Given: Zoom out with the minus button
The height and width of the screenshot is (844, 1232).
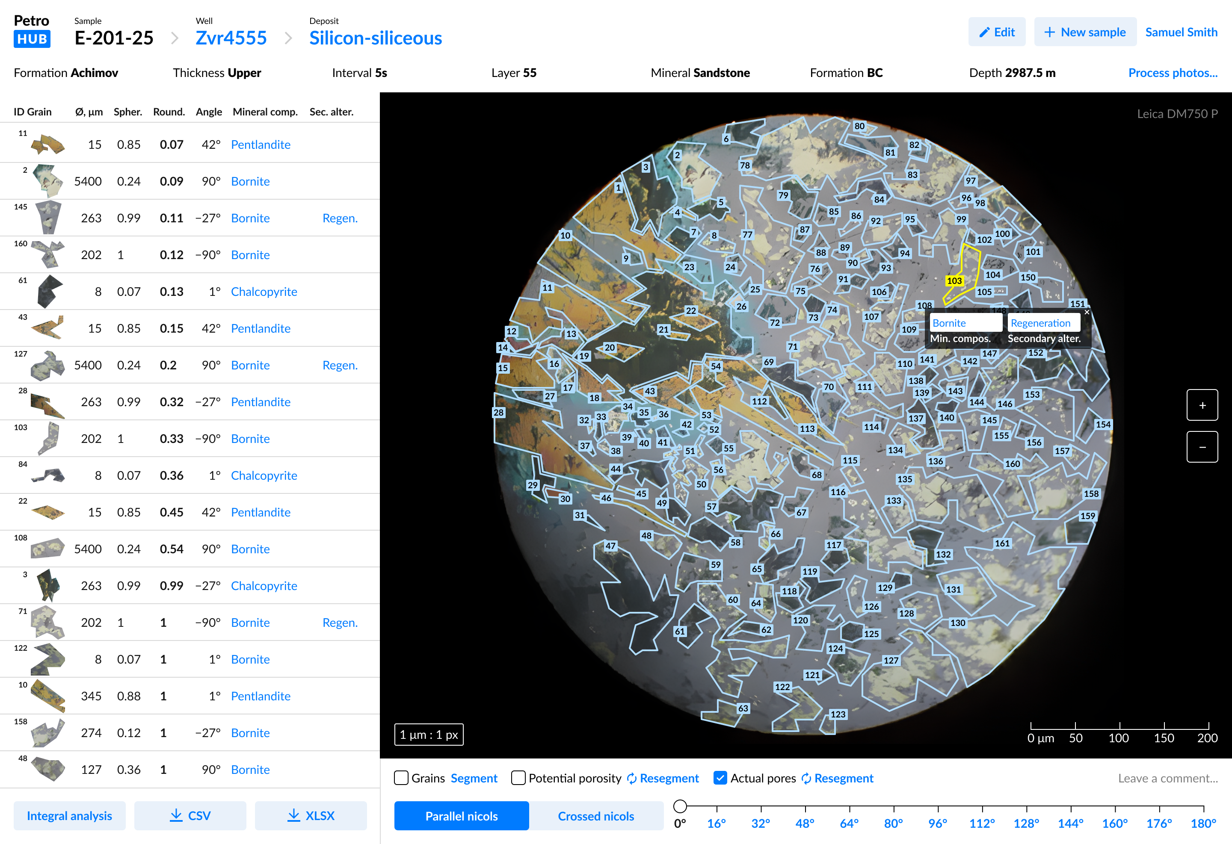Looking at the screenshot, I should pos(1202,447).
